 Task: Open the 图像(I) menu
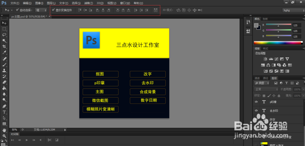tap(39, 3)
